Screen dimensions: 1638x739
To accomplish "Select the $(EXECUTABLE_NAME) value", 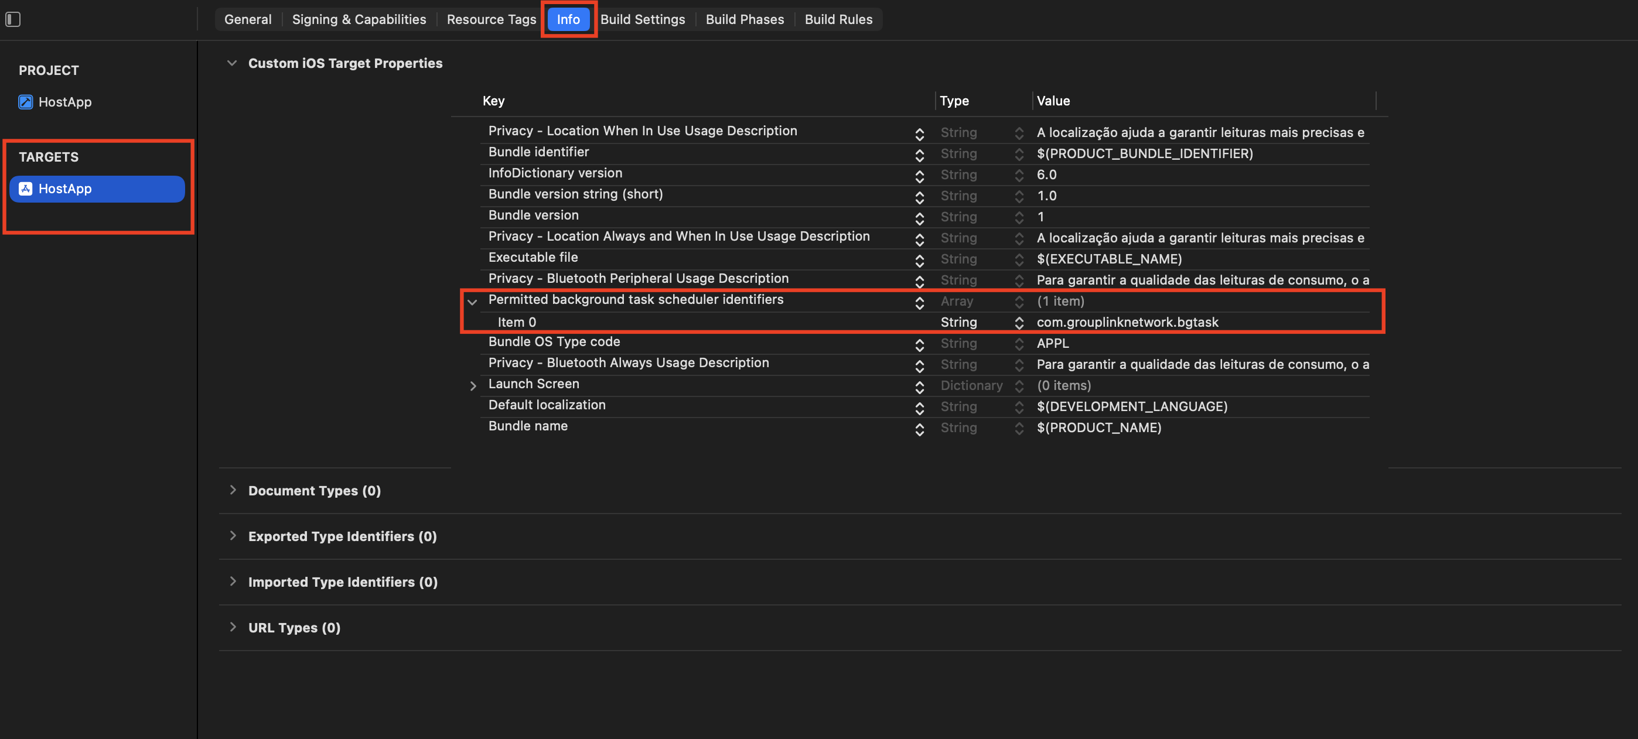I will pos(1109,259).
